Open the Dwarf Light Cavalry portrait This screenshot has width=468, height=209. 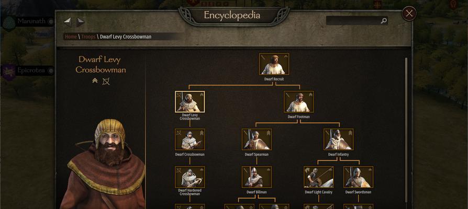319,177
